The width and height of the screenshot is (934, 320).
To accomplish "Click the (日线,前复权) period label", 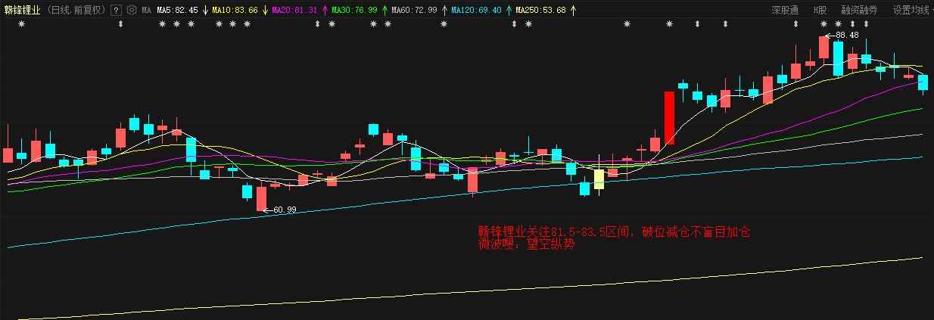I will click(76, 11).
